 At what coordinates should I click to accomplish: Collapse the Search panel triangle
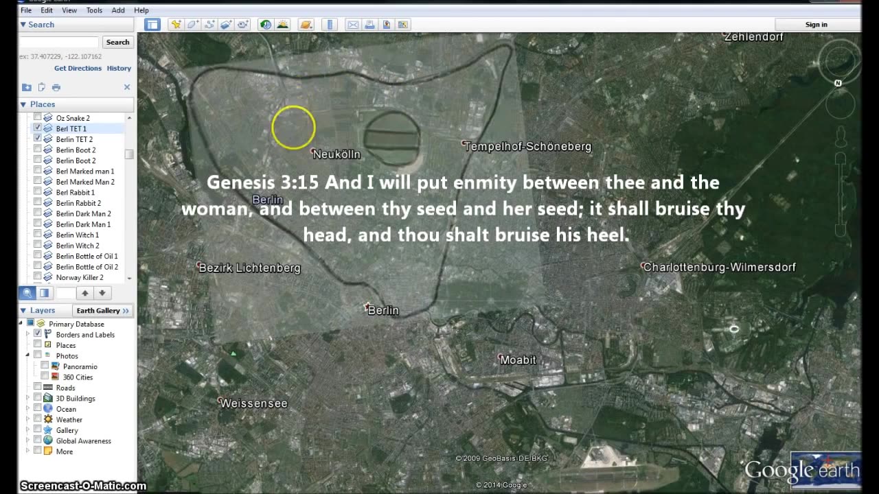point(23,25)
